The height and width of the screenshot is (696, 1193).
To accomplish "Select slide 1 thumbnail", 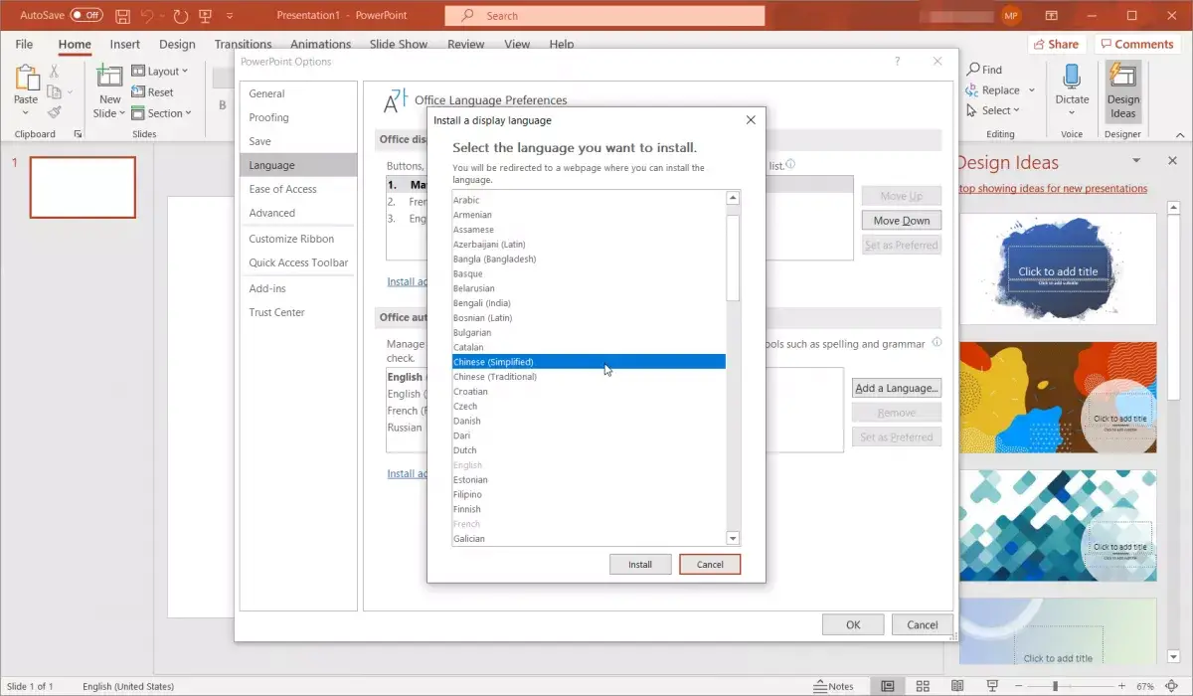I will (x=83, y=187).
